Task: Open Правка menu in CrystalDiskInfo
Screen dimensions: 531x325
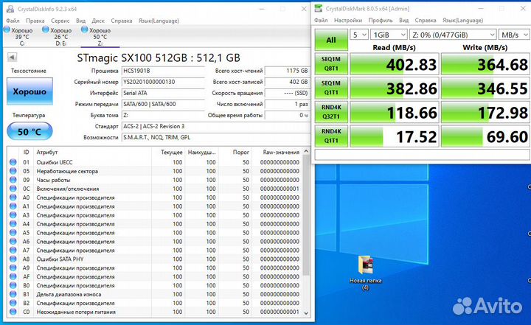Action: click(x=35, y=21)
